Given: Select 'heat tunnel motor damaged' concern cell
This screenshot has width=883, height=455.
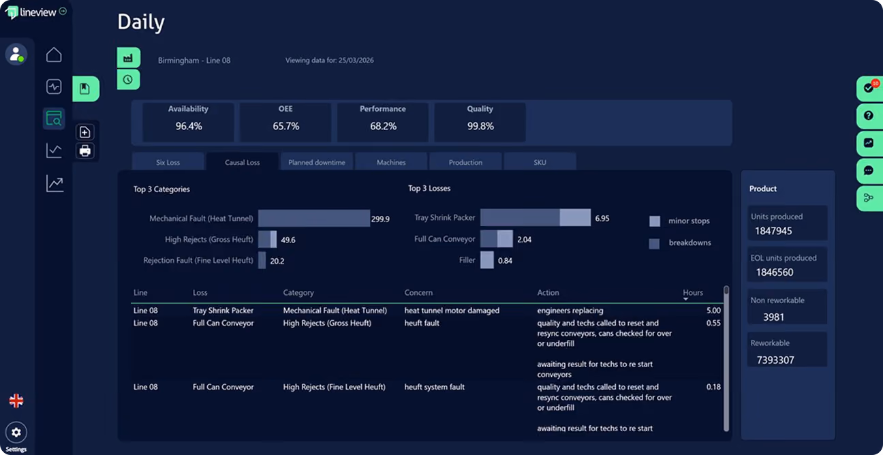Looking at the screenshot, I should [x=452, y=311].
